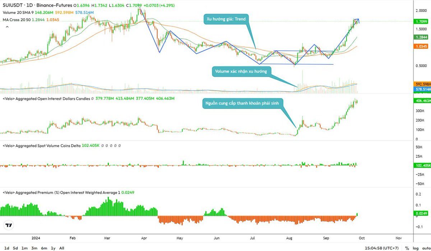Select the 1y time range button
Image resolution: width=431 pixels, height=251 pixels.
click(x=53, y=248)
